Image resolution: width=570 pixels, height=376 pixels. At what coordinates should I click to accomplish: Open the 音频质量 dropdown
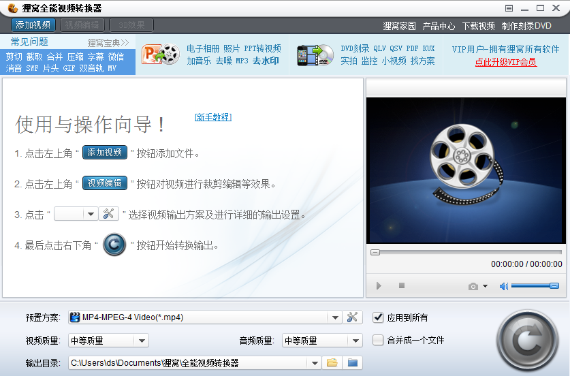click(x=355, y=341)
